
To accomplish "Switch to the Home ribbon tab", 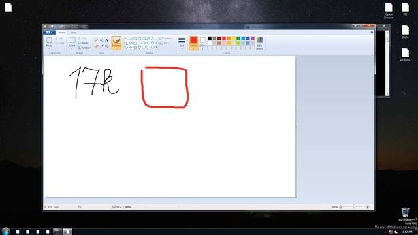I will pyautogui.click(x=61, y=33).
